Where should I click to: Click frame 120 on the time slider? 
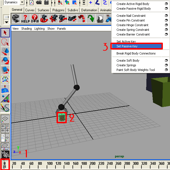[x=58, y=164]
